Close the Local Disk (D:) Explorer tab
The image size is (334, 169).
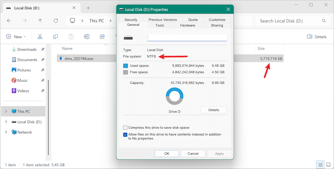[x=74, y=8]
